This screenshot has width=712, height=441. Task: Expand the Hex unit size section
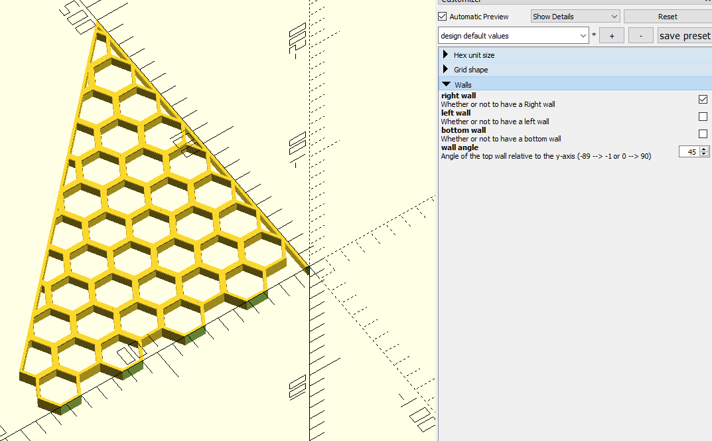(x=575, y=54)
